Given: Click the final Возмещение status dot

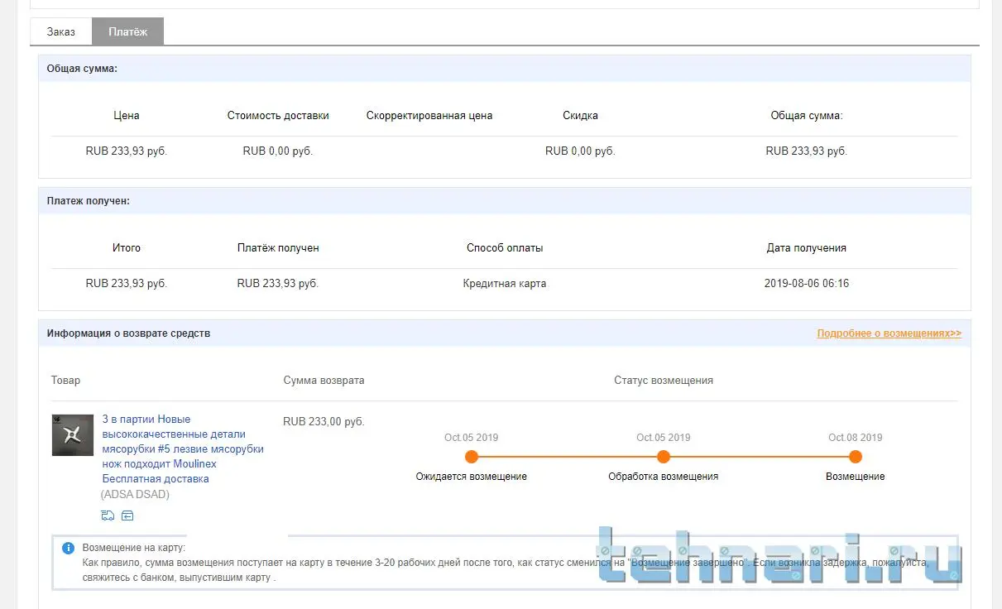Looking at the screenshot, I should tap(856, 457).
